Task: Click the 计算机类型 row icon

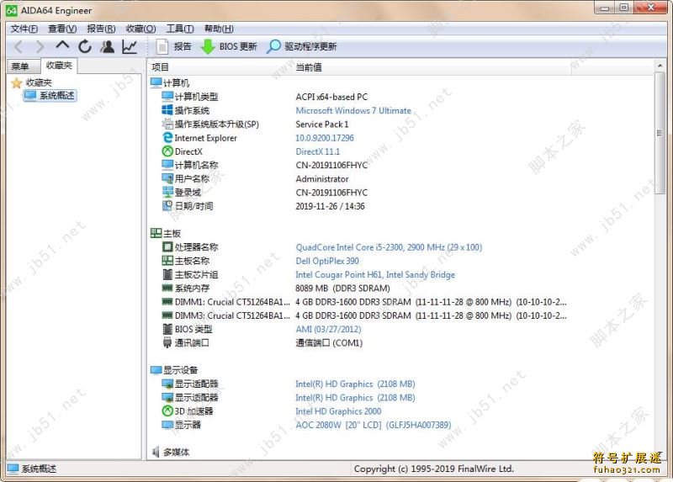Action: pyautogui.click(x=167, y=97)
